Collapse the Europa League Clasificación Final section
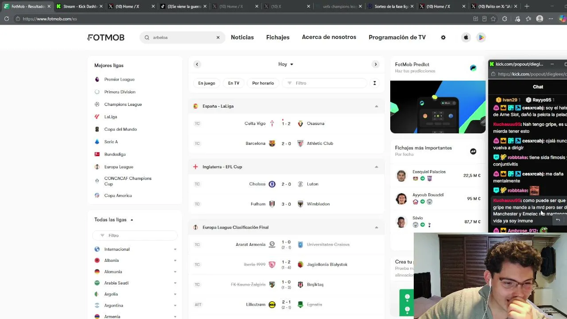 [377, 227]
